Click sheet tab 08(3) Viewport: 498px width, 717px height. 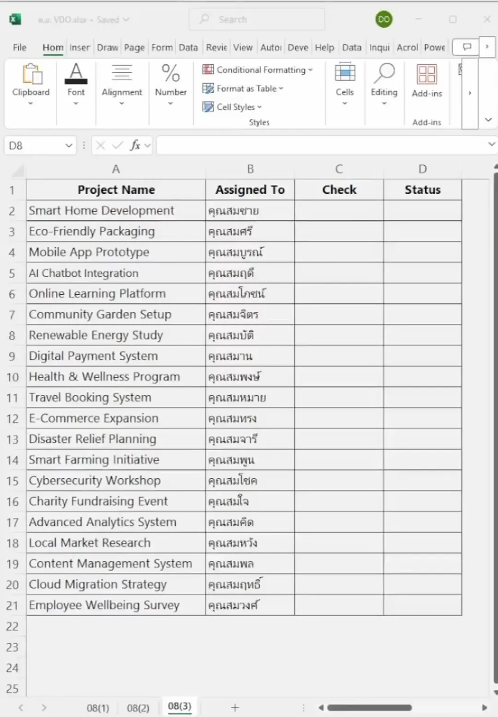tap(179, 707)
